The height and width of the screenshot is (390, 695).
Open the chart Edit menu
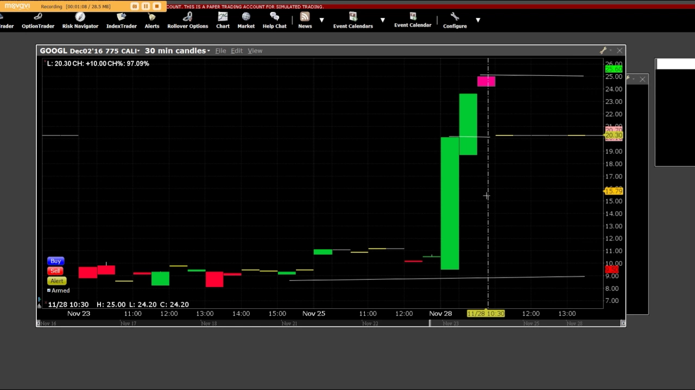pos(237,51)
